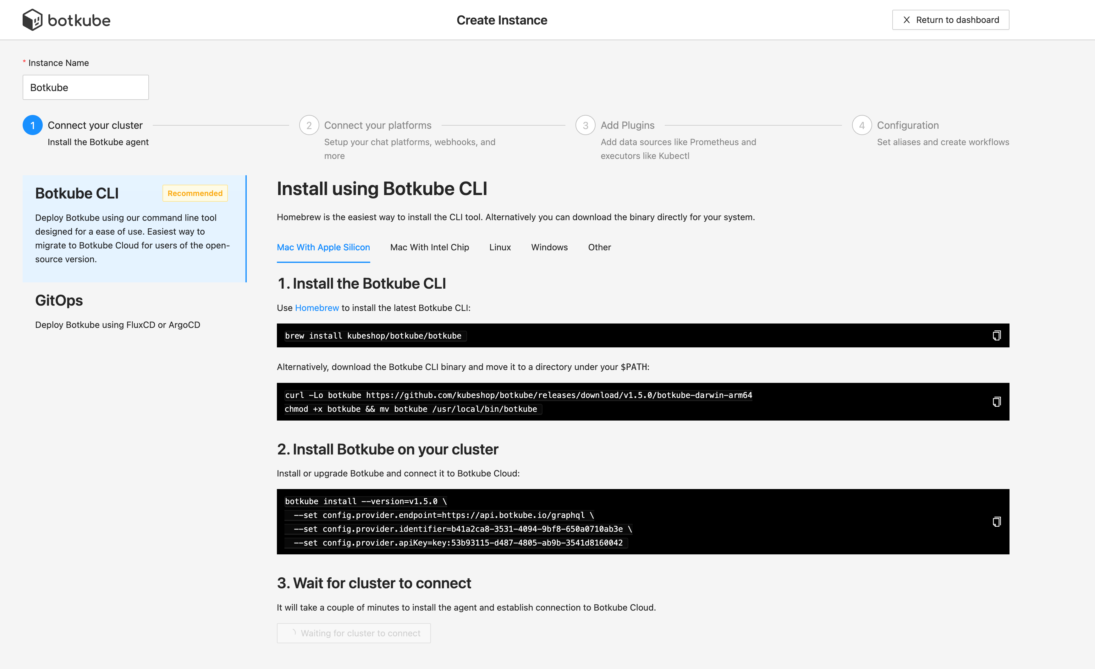Select Mac With Apple Silicon tab
This screenshot has width=1095, height=669.
click(323, 247)
